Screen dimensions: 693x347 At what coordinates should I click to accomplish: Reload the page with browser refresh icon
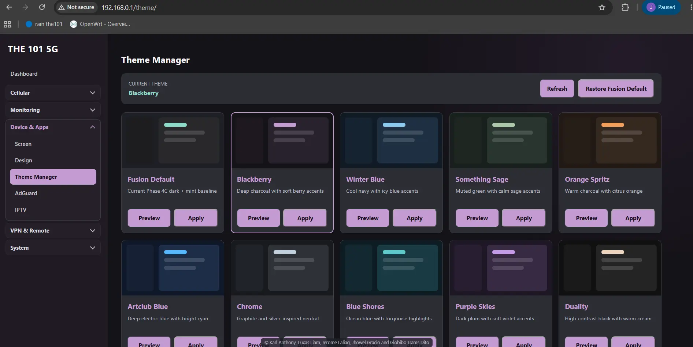[42, 7]
